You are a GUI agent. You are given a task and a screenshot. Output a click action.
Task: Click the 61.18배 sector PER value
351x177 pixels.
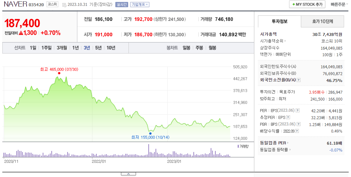click(335, 143)
